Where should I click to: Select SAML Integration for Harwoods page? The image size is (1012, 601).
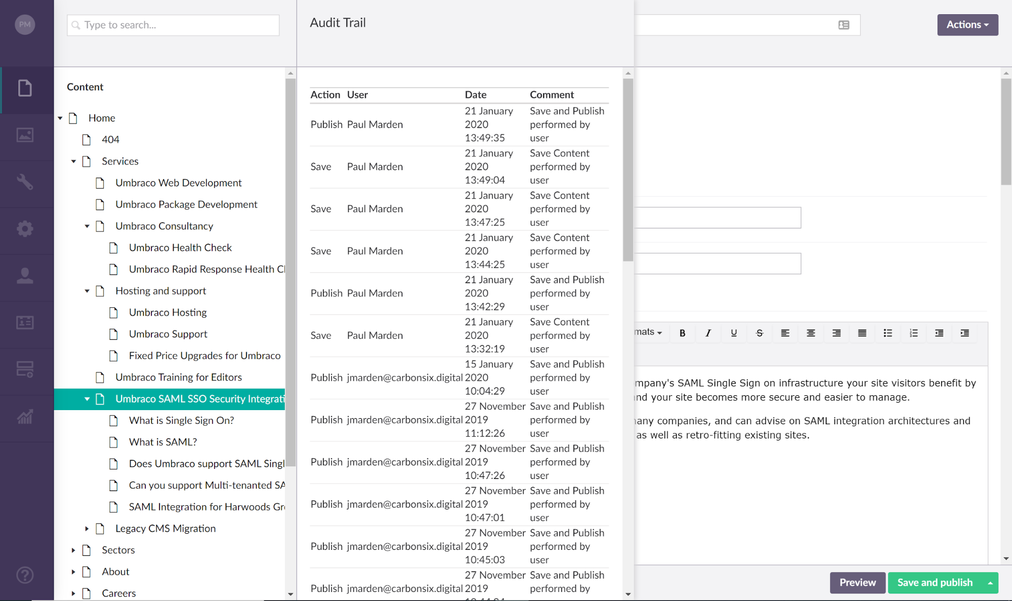click(x=207, y=507)
